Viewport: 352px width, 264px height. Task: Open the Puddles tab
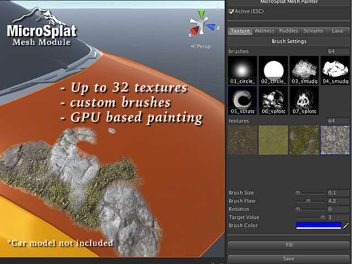pos(288,31)
